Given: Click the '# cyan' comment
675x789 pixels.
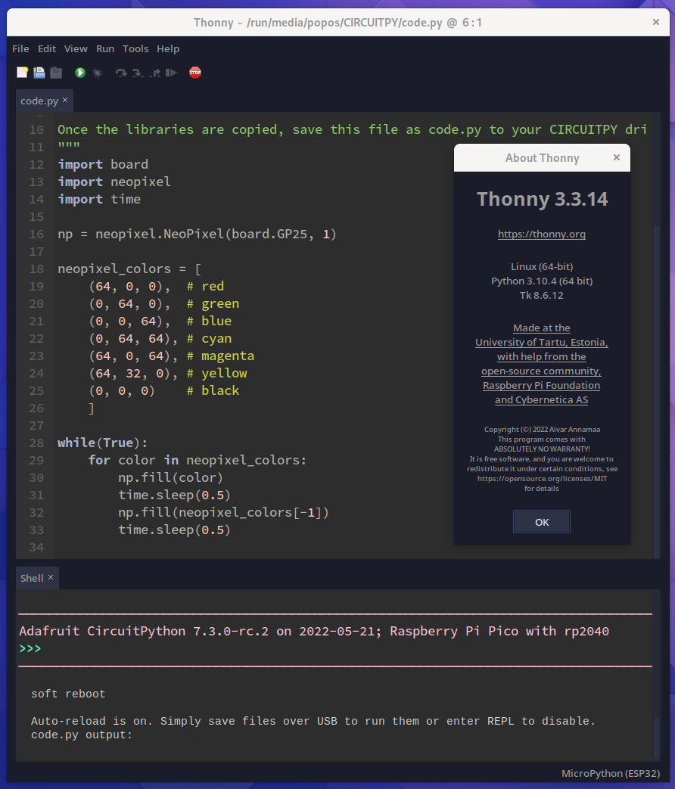Looking at the screenshot, I should pos(210,339).
